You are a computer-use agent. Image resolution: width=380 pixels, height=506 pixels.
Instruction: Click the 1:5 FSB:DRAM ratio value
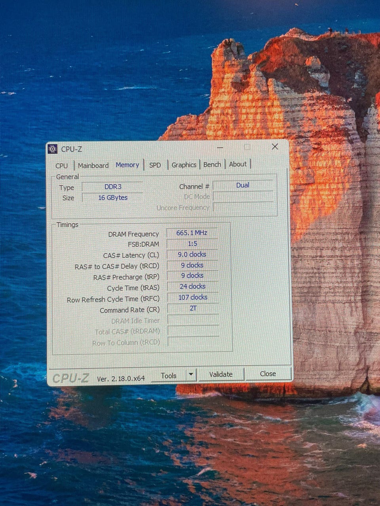click(192, 244)
